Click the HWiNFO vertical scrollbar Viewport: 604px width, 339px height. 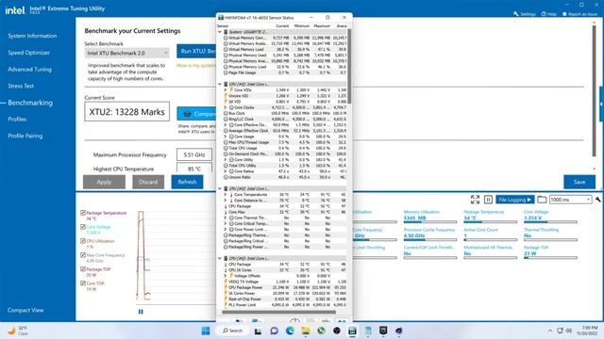349,66
